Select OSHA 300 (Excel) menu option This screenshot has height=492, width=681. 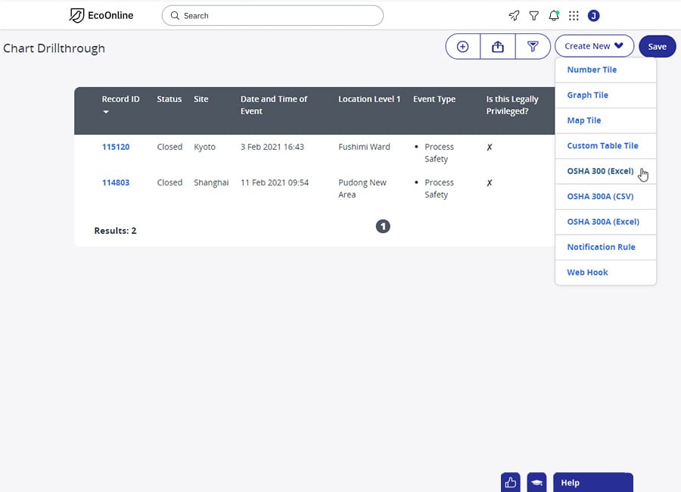click(600, 171)
